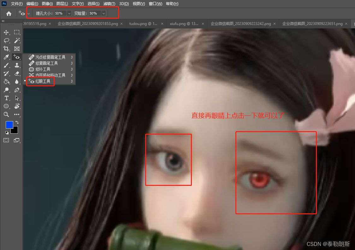This screenshot has width=355, height=250.
Task: Open the Edit Toolbar three-dots menu
Action: 17,114
